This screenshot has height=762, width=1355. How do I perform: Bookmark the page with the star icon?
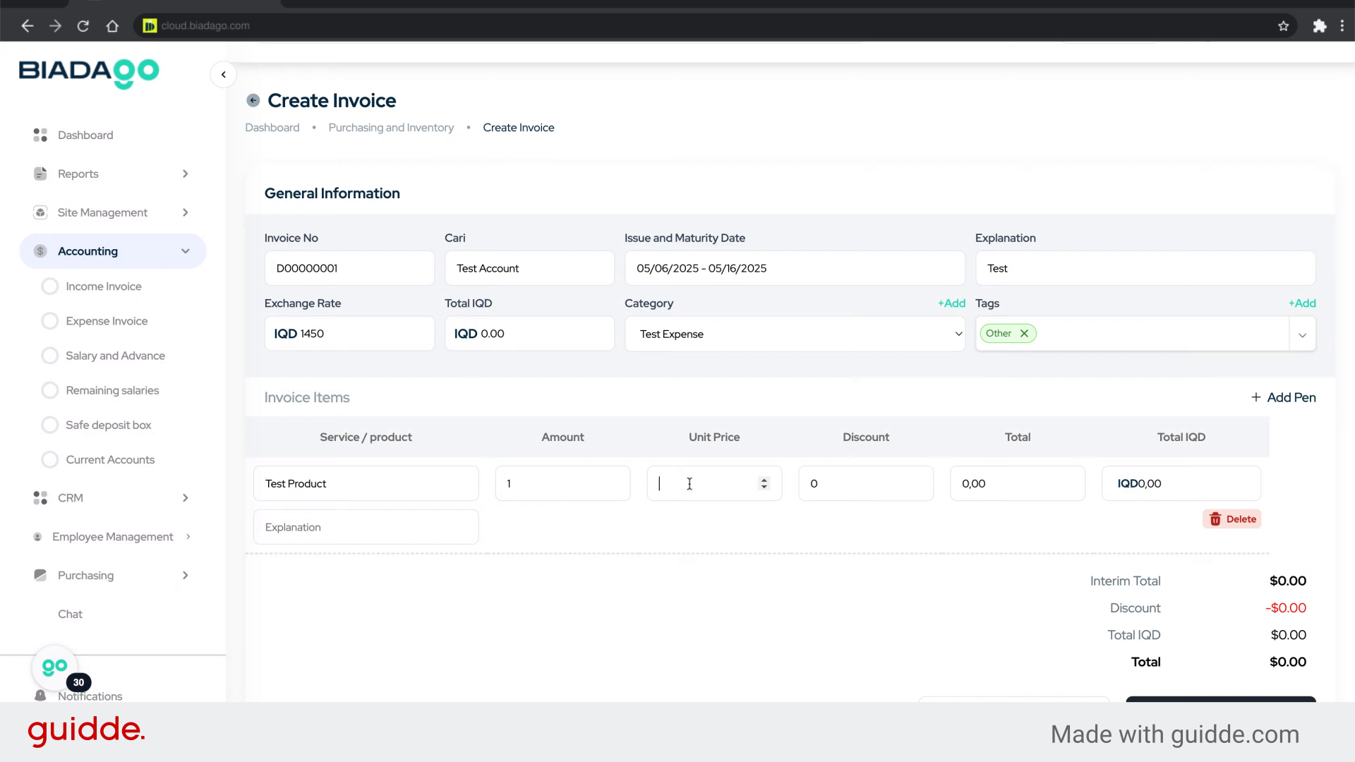point(1283,26)
